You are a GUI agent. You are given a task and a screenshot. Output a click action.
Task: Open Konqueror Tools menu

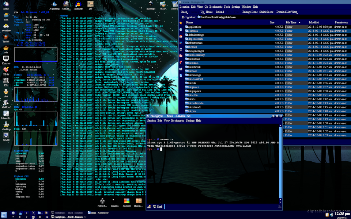click(227, 7)
